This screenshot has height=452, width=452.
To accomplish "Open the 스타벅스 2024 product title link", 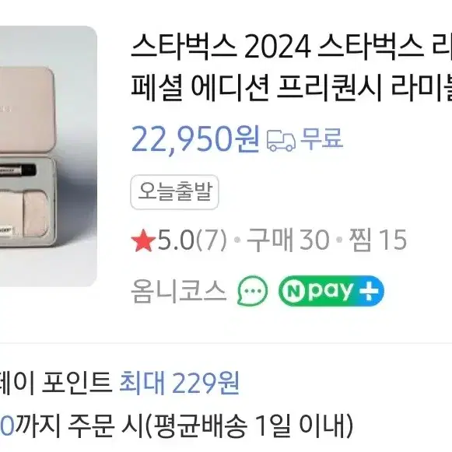I will 292,67.
